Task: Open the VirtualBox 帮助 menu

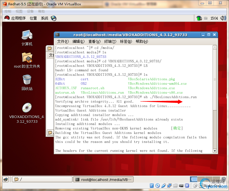Action: tap(42, 11)
